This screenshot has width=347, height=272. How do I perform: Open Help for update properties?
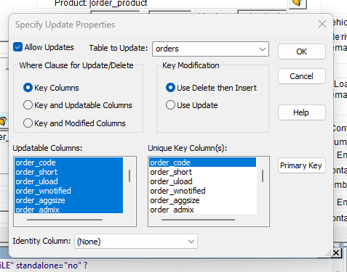302,112
